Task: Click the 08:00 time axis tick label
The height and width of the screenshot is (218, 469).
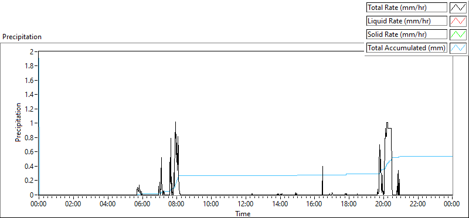Action: pyautogui.click(x=176, y=205)
